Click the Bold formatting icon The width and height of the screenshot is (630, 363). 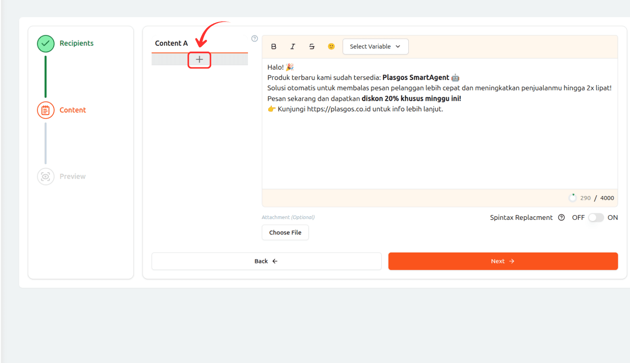pyautogui.click(x=274, y=46)
